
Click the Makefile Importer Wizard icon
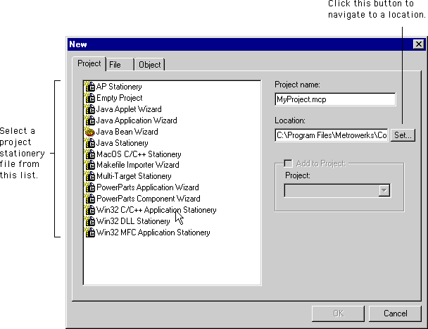tap(89, 165)
